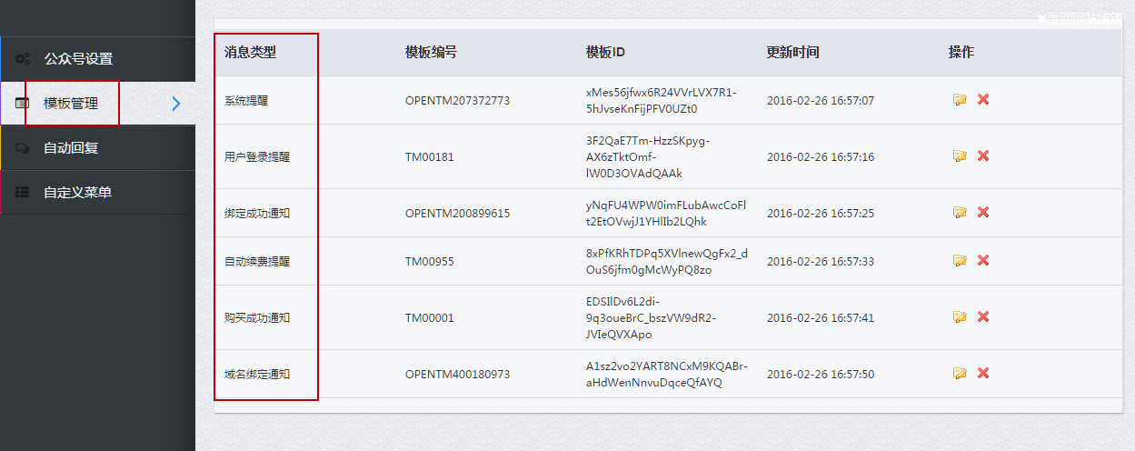Delete the 购买成功通知 template row
1135x451 pixels.
click(983, 317)
